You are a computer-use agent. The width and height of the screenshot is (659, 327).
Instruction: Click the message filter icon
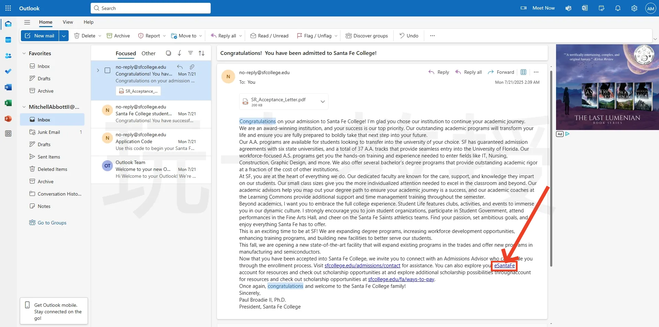(190, 53)
